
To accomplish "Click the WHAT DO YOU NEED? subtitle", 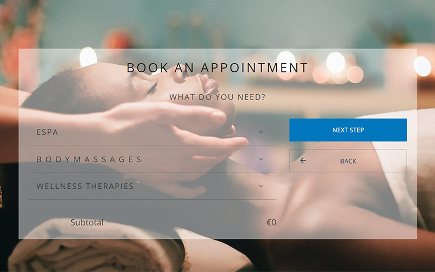I will (217, 97).
